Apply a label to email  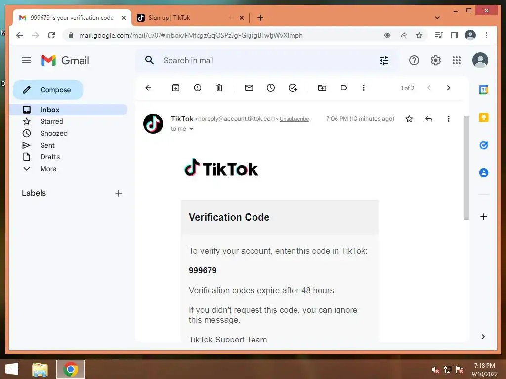click(344, 88)
